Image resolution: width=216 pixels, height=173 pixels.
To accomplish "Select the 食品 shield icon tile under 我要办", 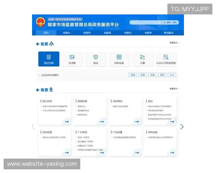I will pos(96,59).
